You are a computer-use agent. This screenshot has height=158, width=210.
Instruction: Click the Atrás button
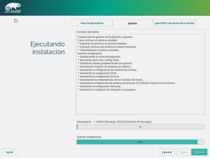(x=183, y=152)
